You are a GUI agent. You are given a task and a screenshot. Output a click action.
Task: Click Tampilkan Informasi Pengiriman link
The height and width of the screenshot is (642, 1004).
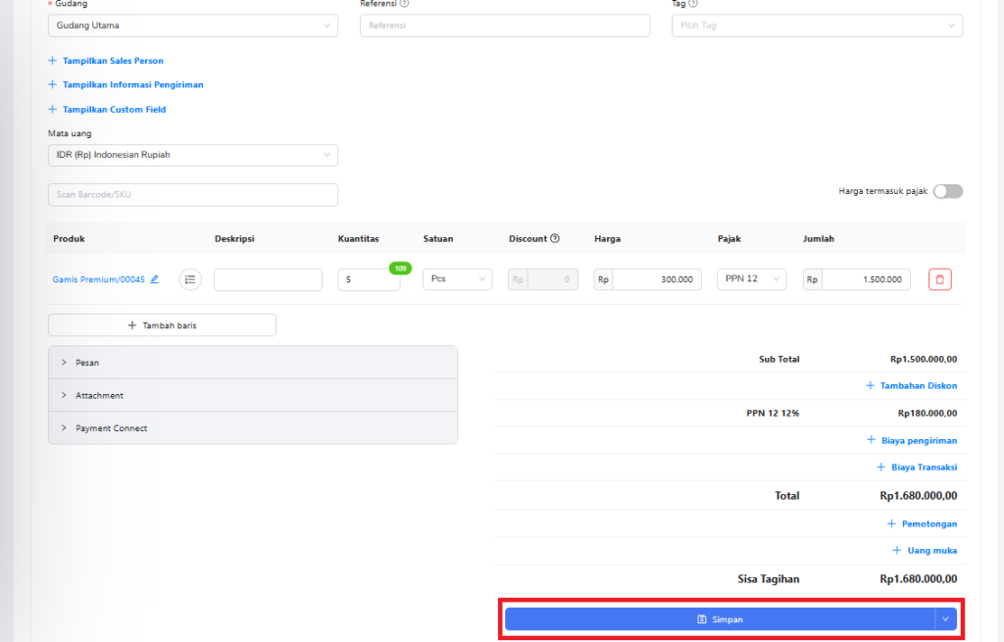point(126,84)
